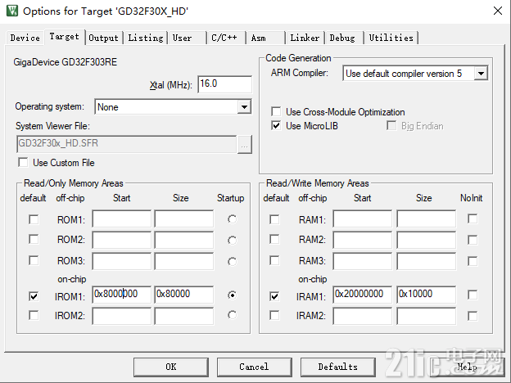
Task: Select the ROM2 Startup radio button
Action: tap(232, 241)
